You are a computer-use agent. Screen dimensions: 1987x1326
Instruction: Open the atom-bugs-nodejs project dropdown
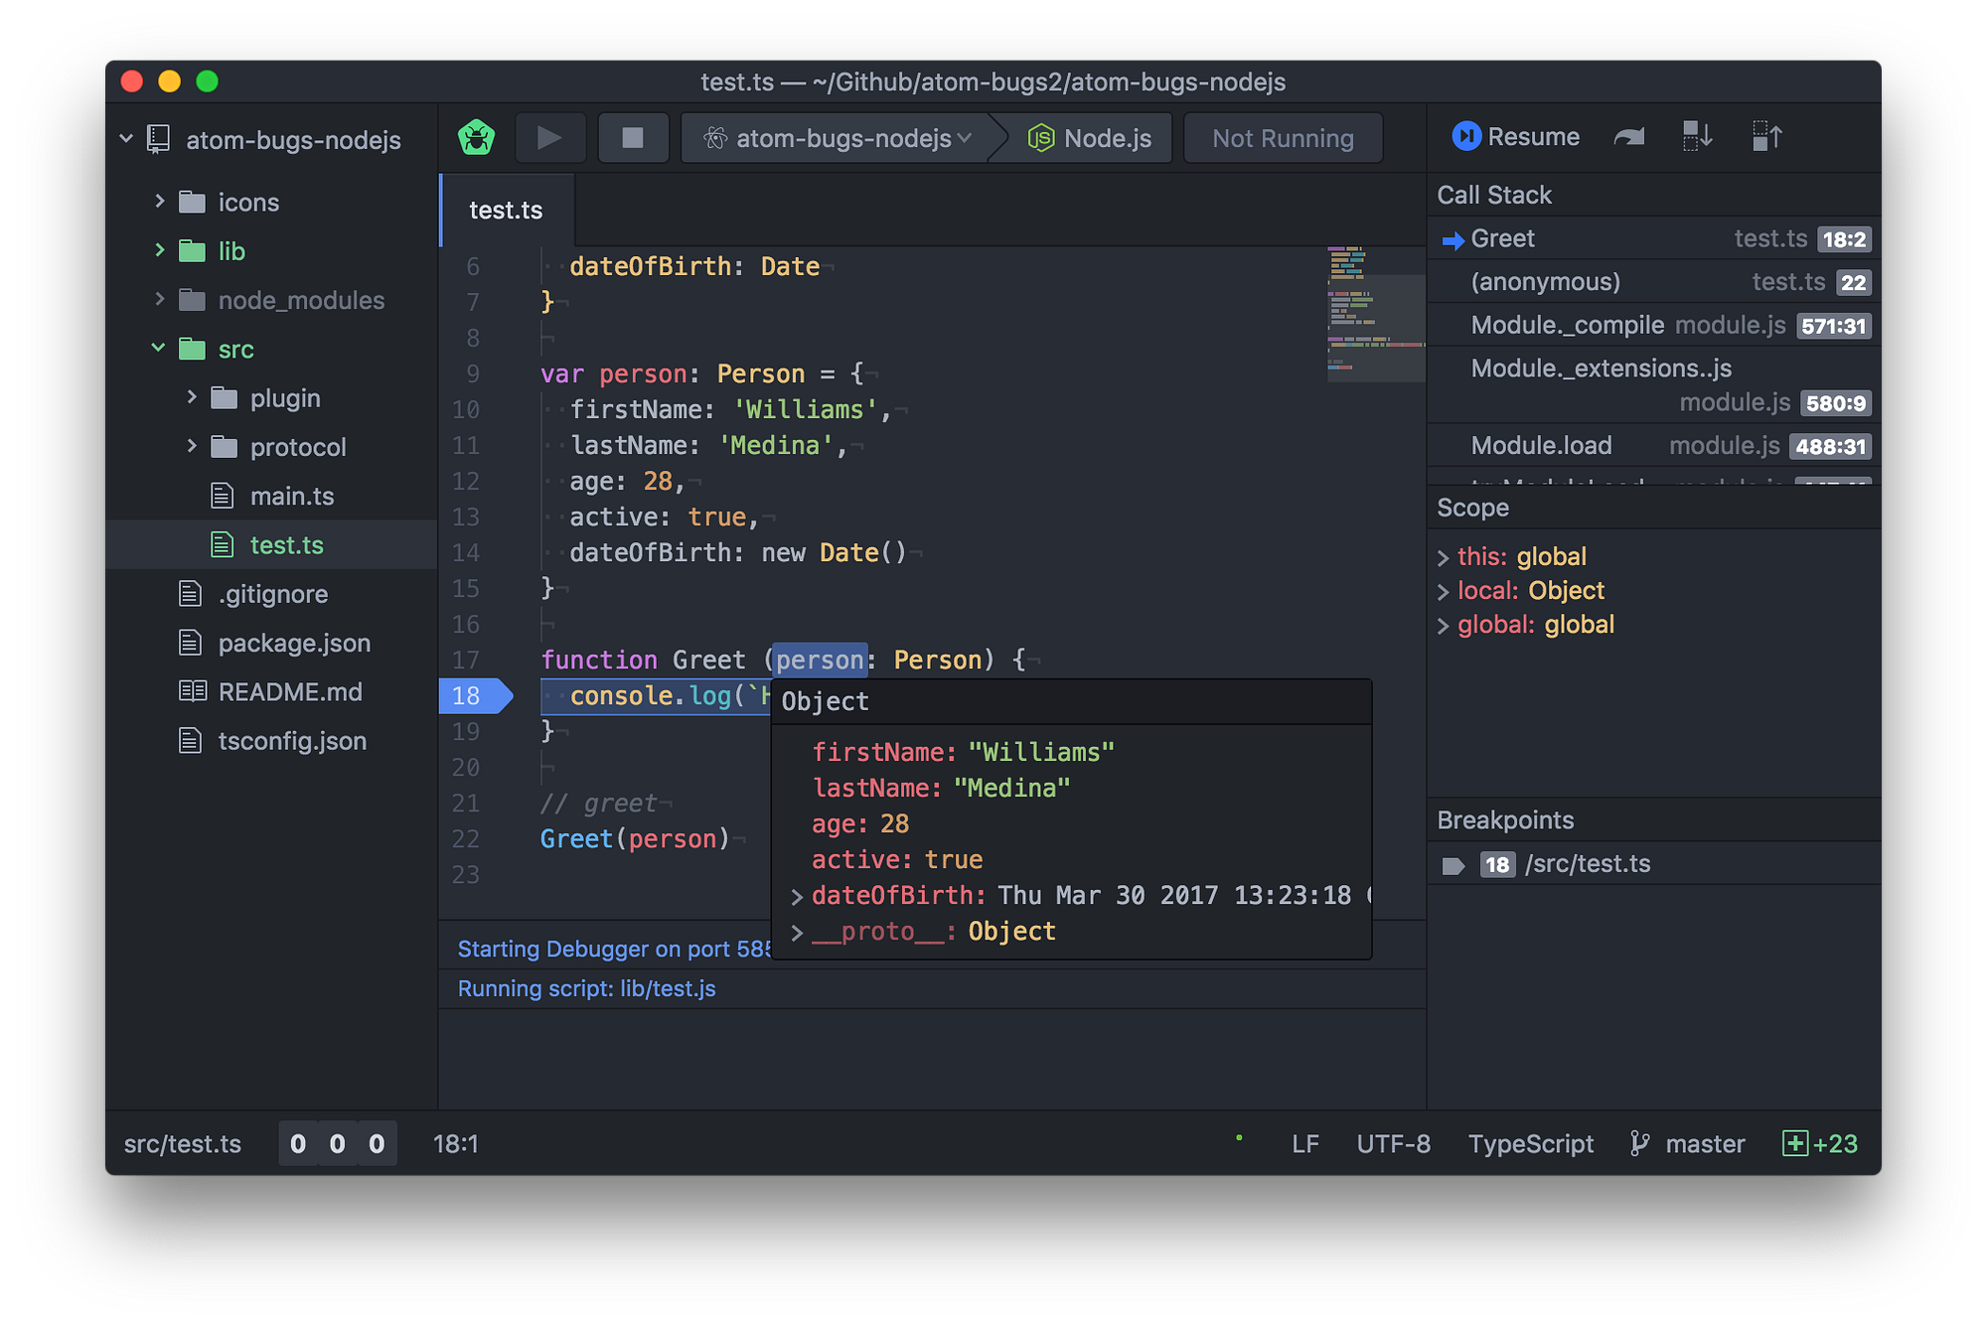tap(840, 138)
